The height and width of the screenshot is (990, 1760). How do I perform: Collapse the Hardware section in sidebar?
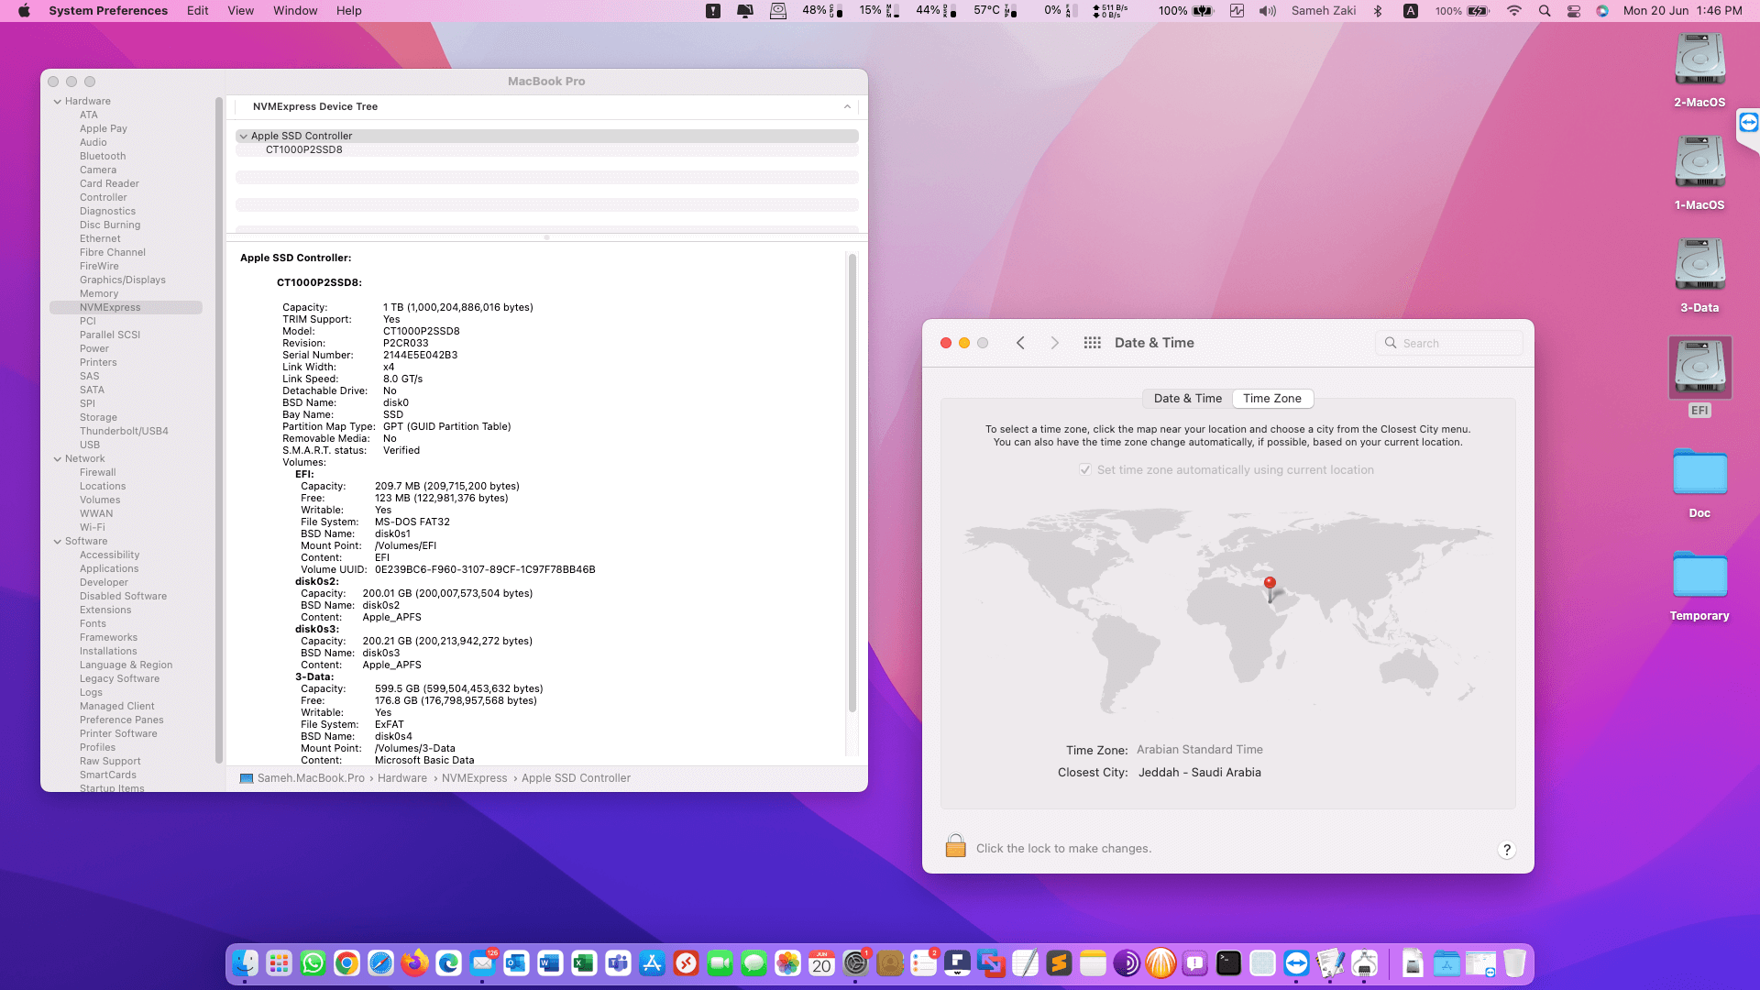coord(58,102)
